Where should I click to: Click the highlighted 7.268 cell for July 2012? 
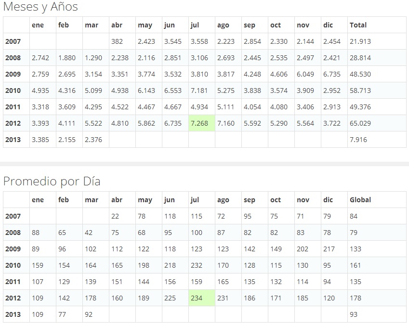click(x=199, y=123)
